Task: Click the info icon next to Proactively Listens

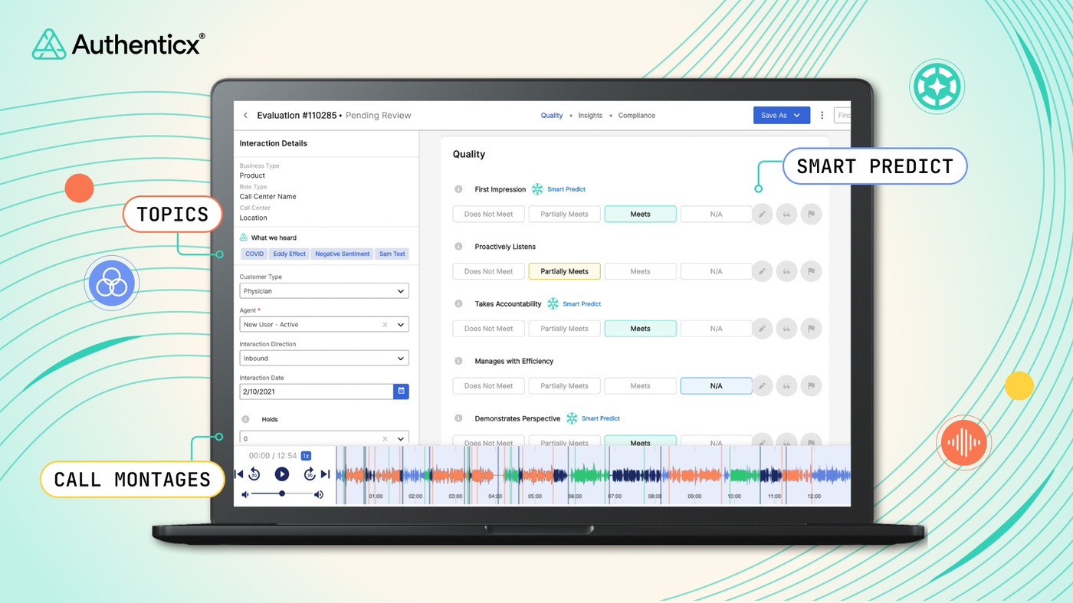Action: click(458, 247)
